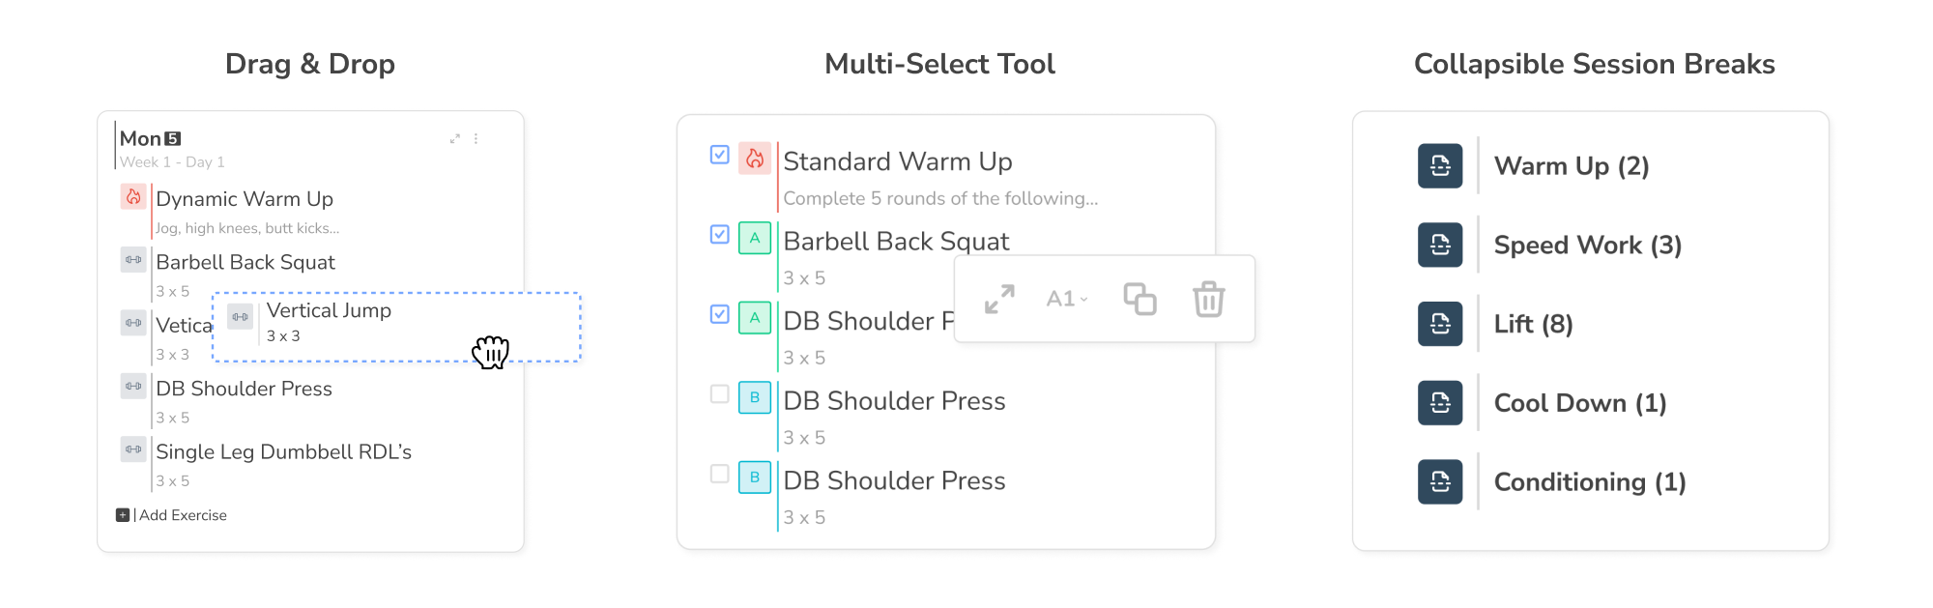
Task: Click the trash delete icon in multi-select toolbar
Action: (1208, 300)
